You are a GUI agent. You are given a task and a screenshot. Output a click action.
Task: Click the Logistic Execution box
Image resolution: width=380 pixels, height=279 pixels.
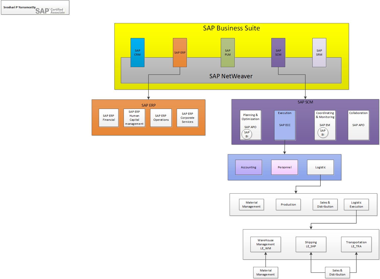click(356, 205)
